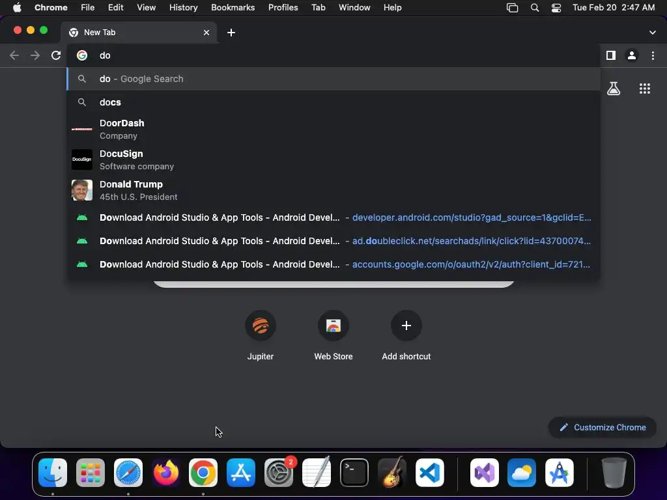This screenshot has width=667, height=500.
Task: Open TextEdit from the Dock
Action: point(317,473)
